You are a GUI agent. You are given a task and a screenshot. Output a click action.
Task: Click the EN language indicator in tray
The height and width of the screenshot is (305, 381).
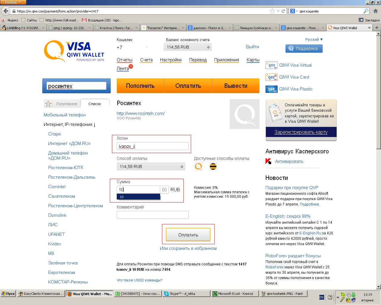coord(321,297)
